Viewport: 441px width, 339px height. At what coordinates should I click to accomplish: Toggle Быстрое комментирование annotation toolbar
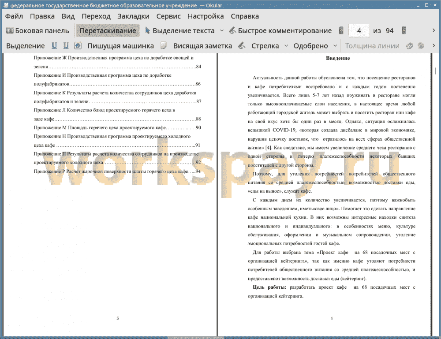[x=280, y=31]
